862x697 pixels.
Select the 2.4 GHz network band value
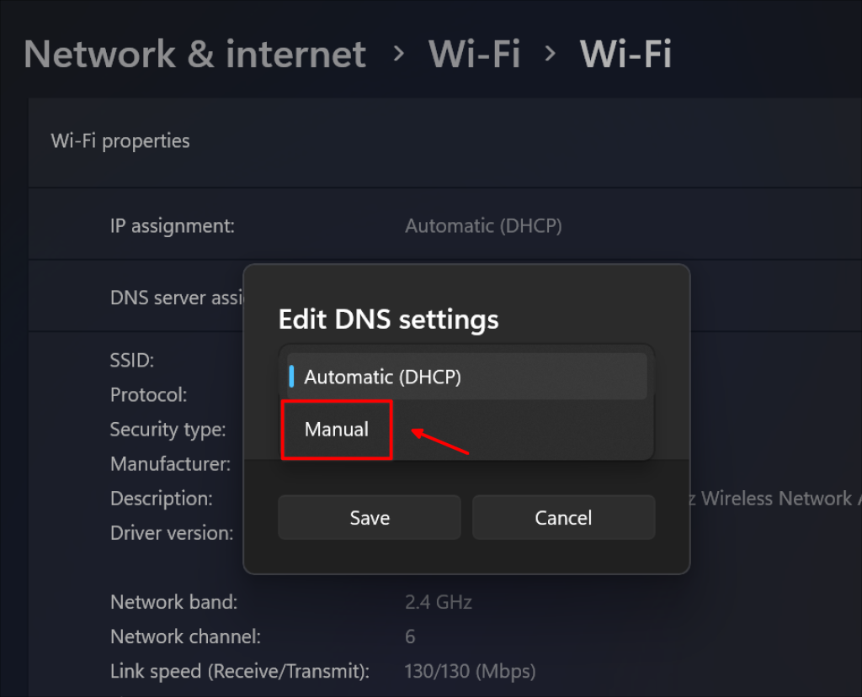click(x=438, y=603)
